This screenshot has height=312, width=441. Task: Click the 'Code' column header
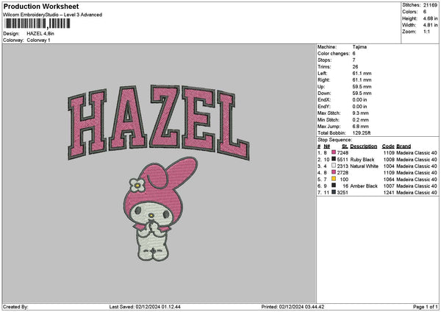(x=388, y=146)
